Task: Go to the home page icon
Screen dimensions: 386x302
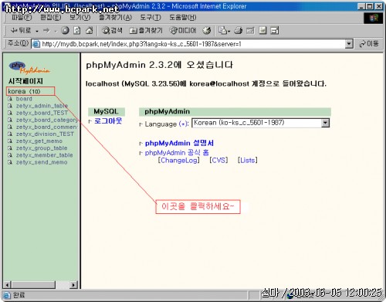Action: coord(89,31)
